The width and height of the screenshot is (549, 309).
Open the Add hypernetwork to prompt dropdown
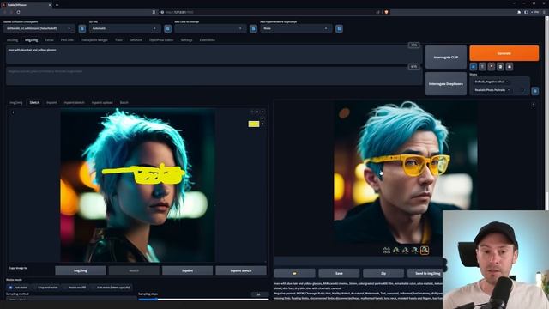coord(296,28)
